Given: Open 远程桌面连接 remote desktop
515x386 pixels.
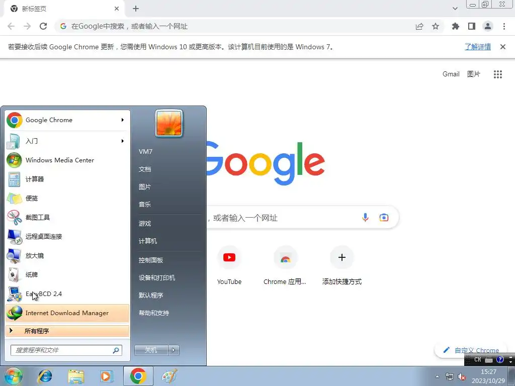Looking at the screenshot, I should pos(67,236).
